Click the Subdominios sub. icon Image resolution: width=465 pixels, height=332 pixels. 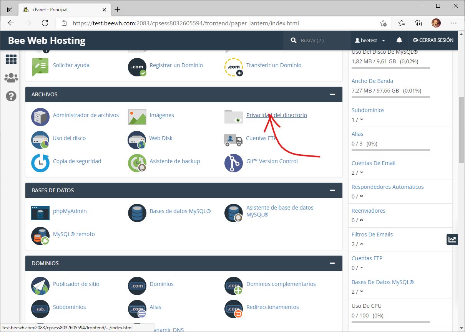point(40,309)
